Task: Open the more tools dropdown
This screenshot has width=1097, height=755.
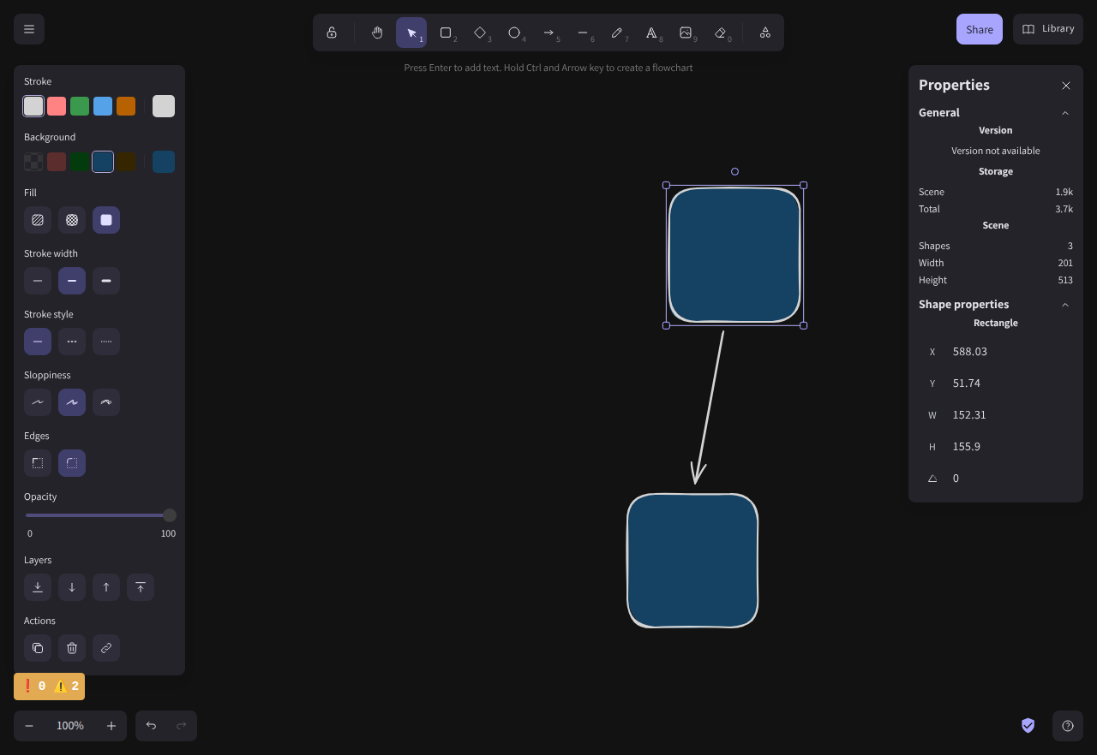Action: 765,33
